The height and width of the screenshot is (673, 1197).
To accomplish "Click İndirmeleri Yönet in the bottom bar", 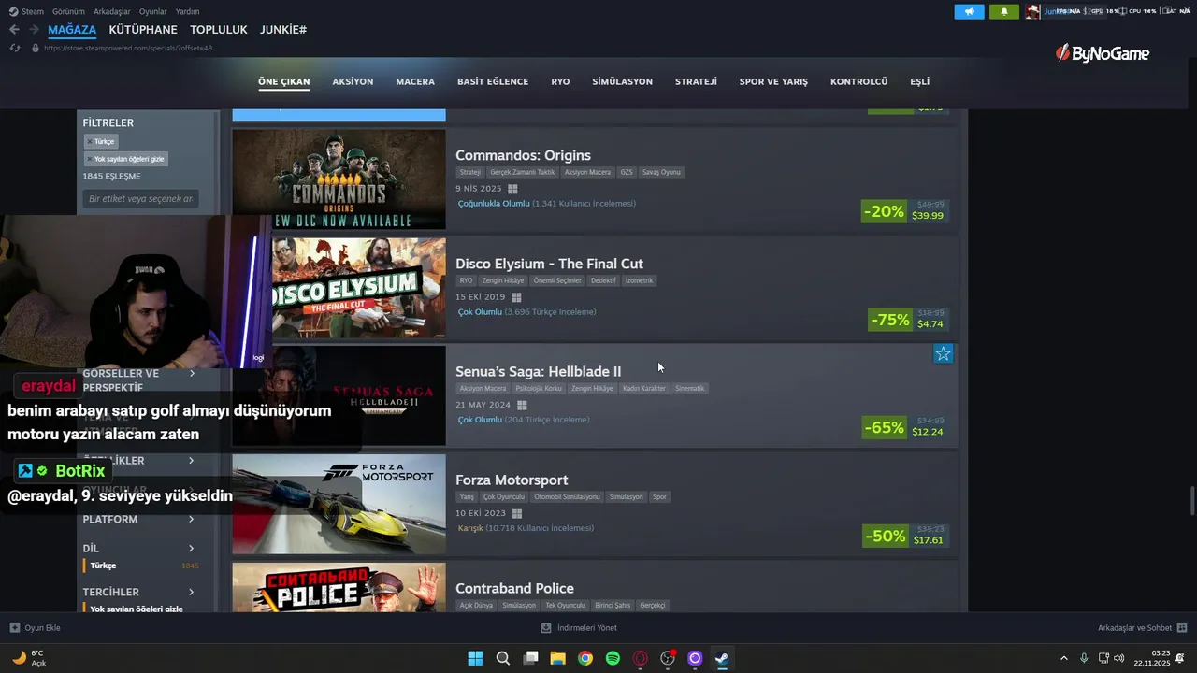I will [x=587, y=628].
